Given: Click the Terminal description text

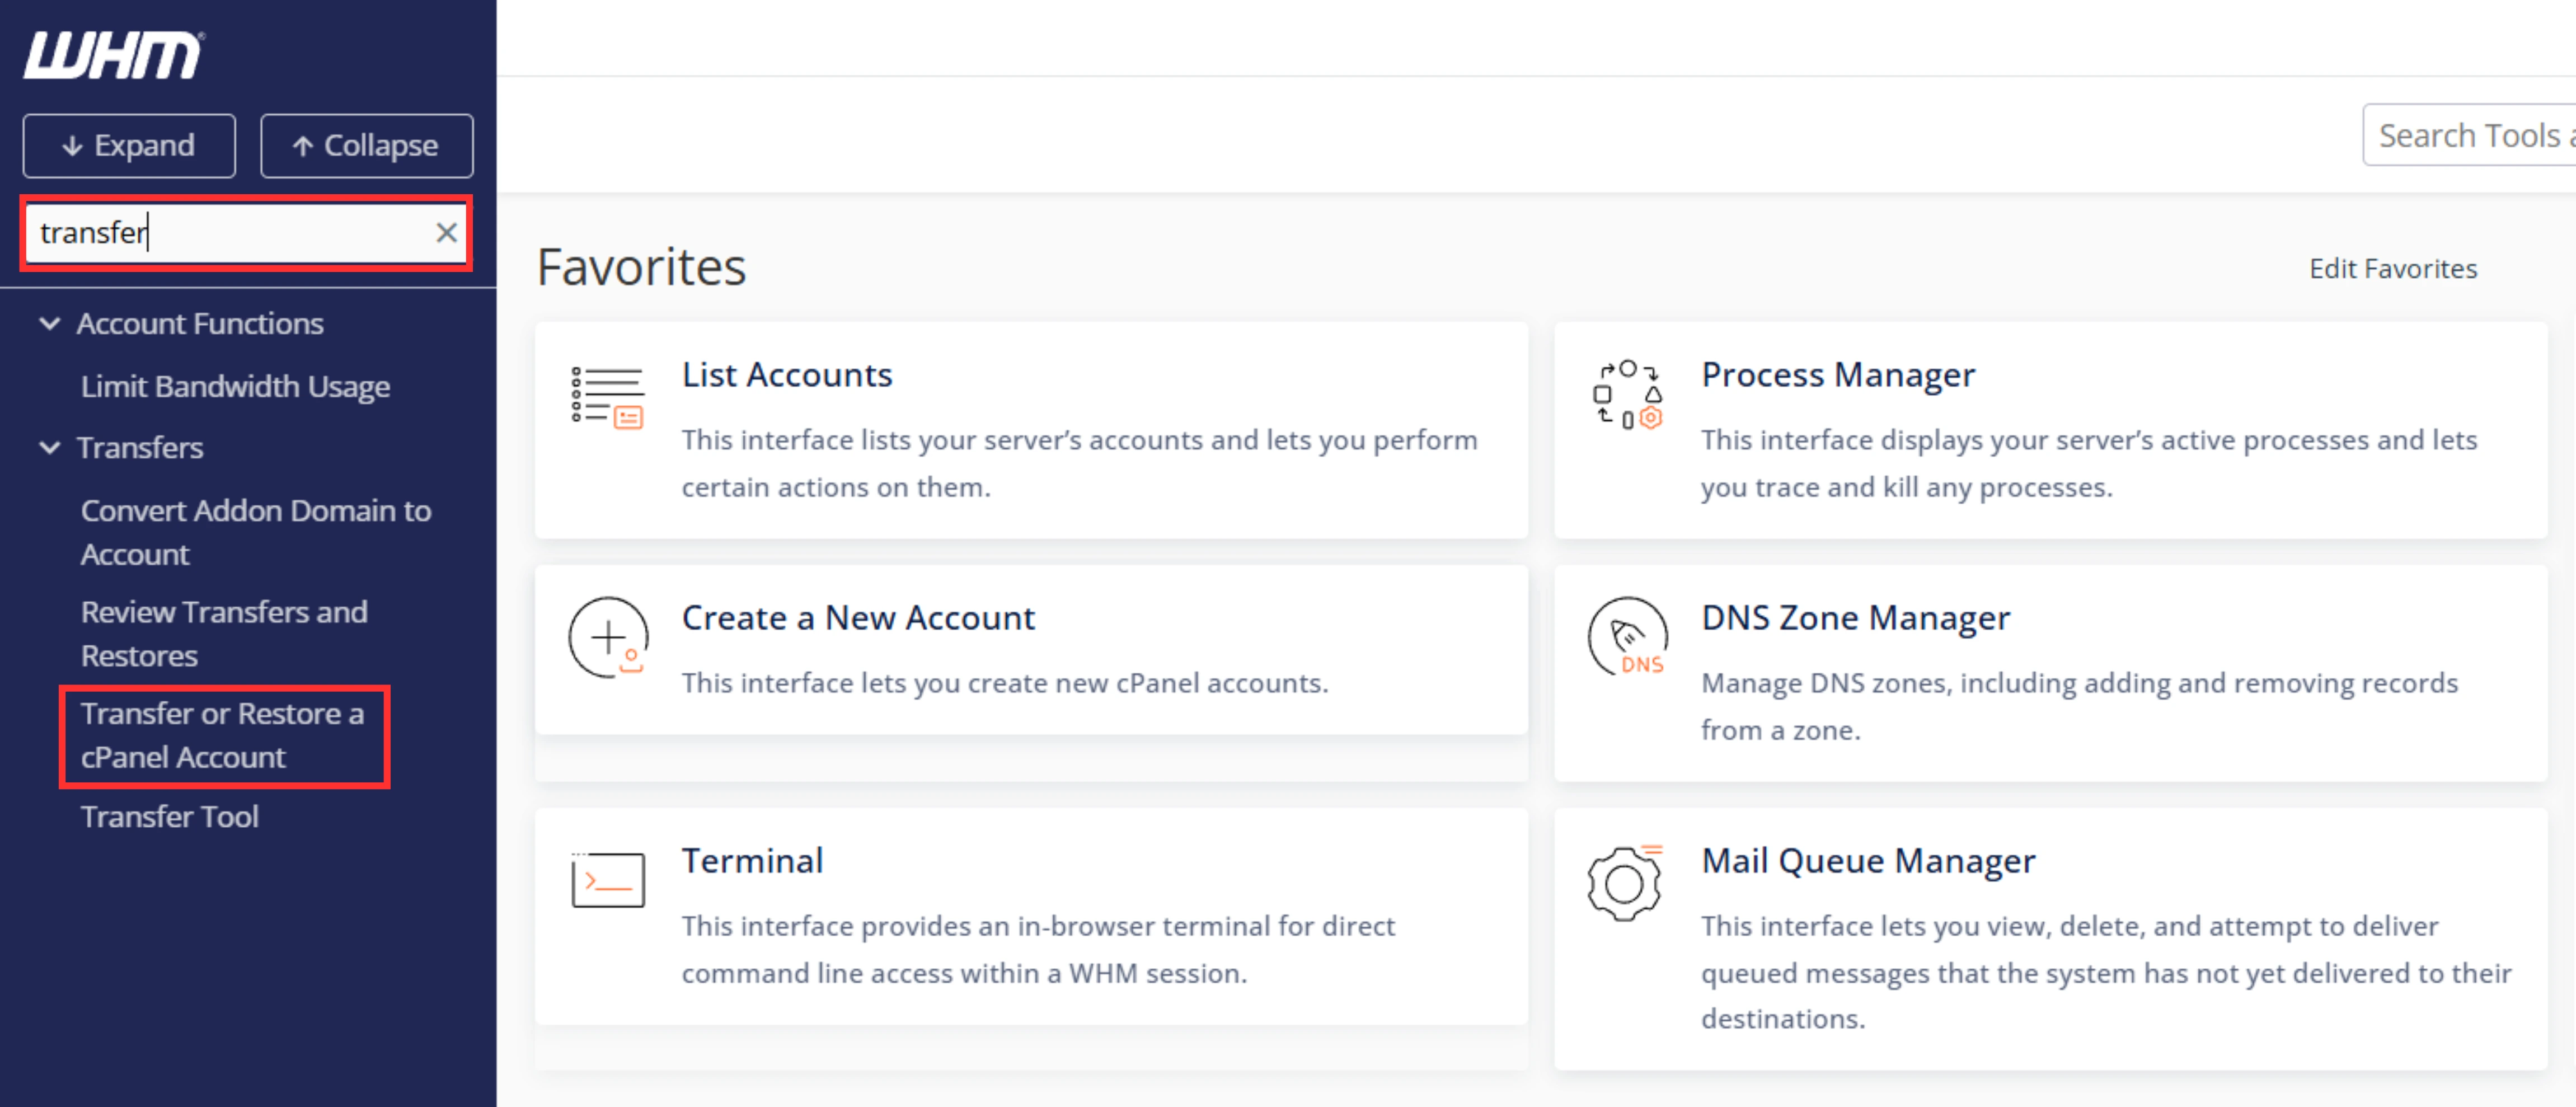Looking at the screenshot, I should coord(1038,949).
